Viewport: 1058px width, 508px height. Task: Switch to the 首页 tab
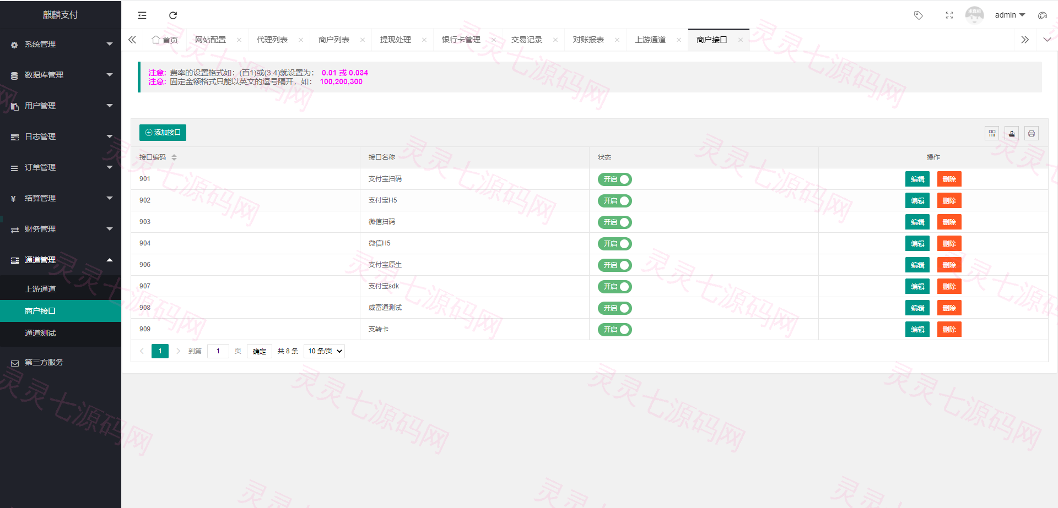[165, 40]
